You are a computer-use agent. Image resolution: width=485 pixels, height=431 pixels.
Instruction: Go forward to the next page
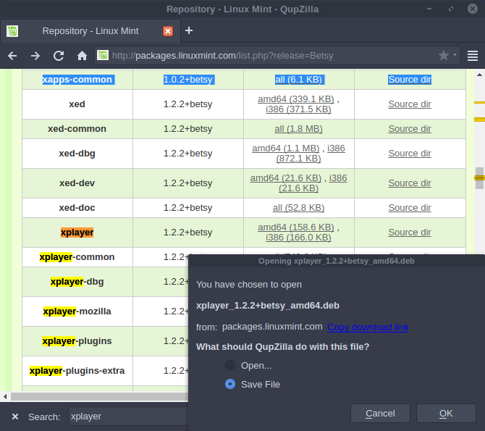(x=35, y=56)
